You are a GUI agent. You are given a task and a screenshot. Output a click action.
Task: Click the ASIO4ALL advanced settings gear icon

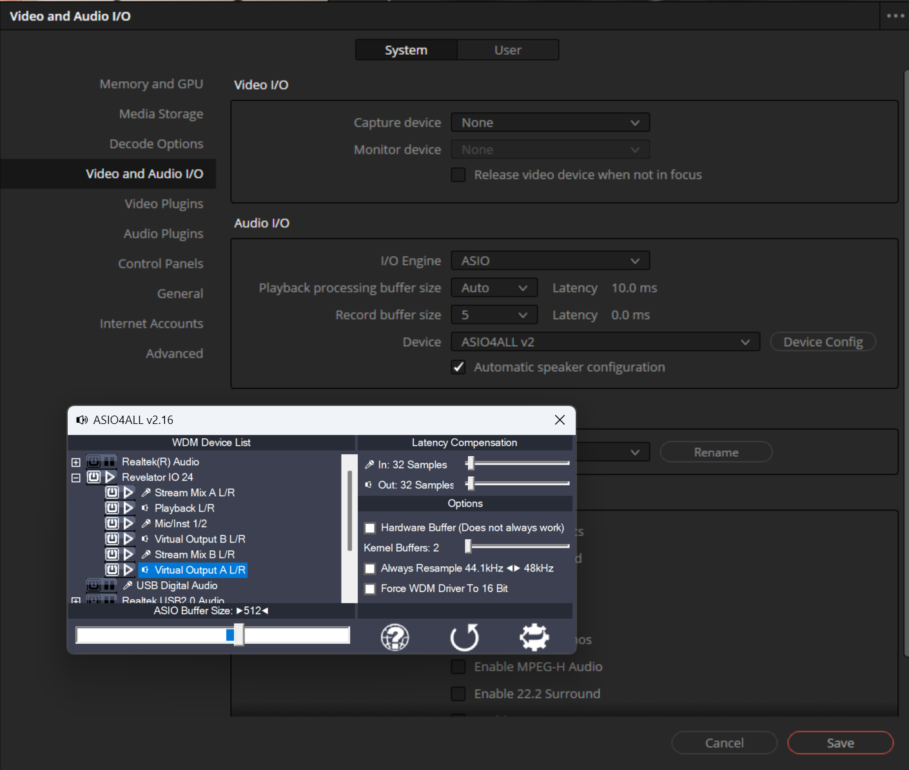coord(534,637)
